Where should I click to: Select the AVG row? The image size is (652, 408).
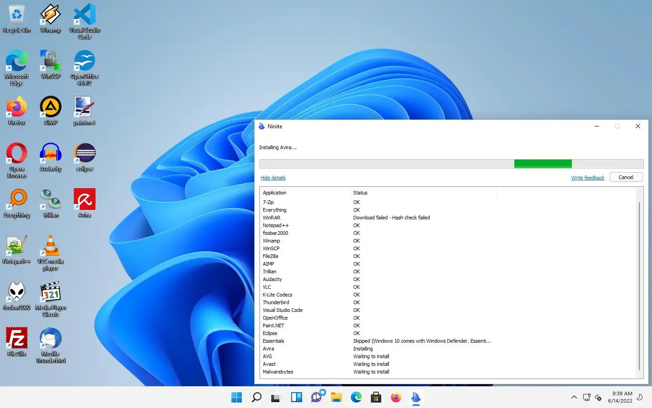coord(448,356)
